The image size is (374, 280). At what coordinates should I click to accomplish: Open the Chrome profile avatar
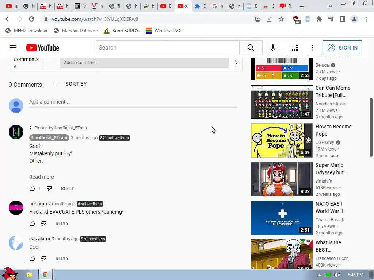[x=354, y=19]
